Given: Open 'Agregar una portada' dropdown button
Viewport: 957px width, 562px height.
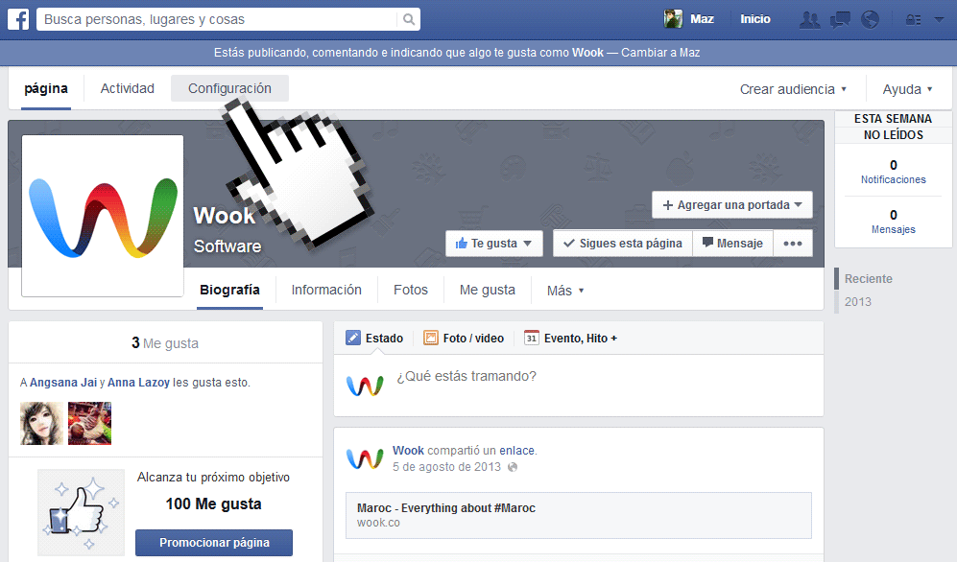Looking at the screenshot, I should [731, 205].
